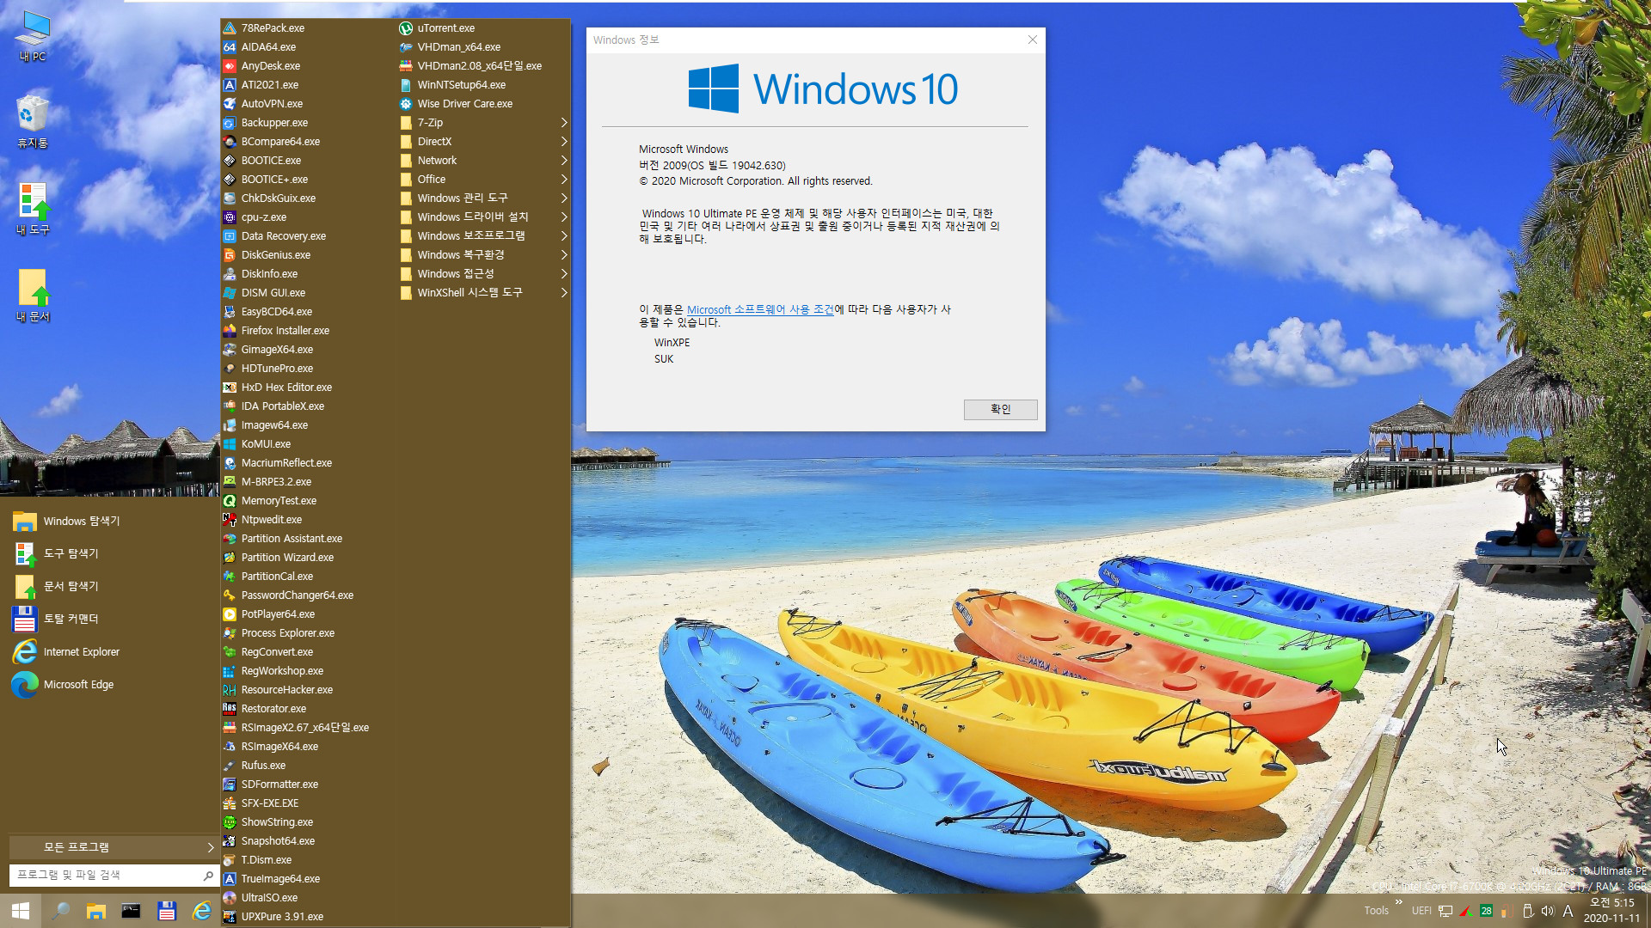Screen dimensions: 1651x928
Task: Click the 프로그램 및 파일 검색 search field
Action: pyautogui.click(x=103, y=875)
